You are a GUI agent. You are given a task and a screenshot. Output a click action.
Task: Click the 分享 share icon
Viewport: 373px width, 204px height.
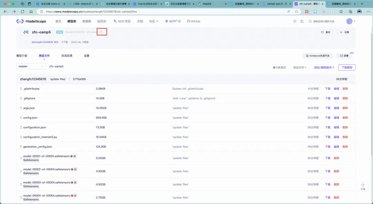(x=363, y=185)
